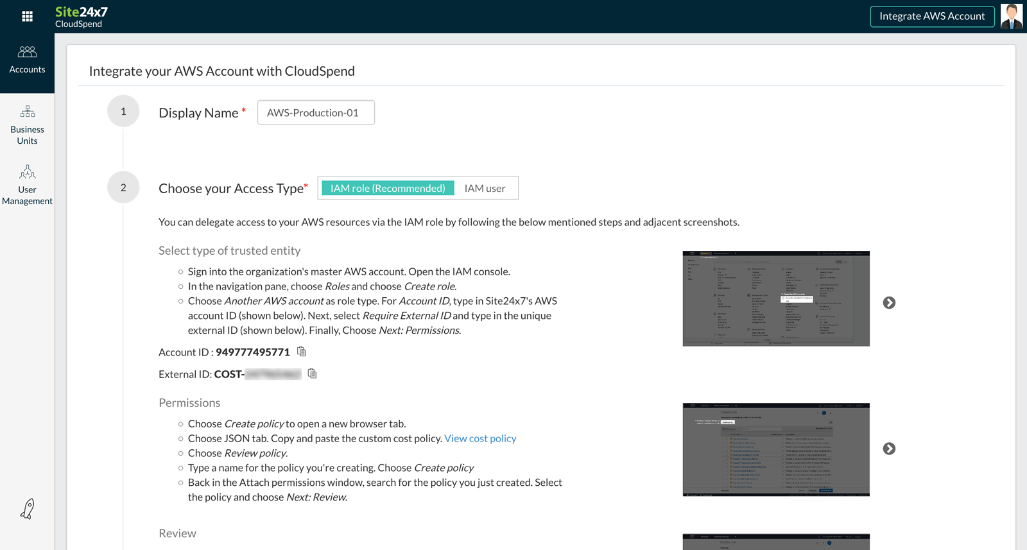Enlarge the Permissions screenshot thumbnail

click(776, 449)
